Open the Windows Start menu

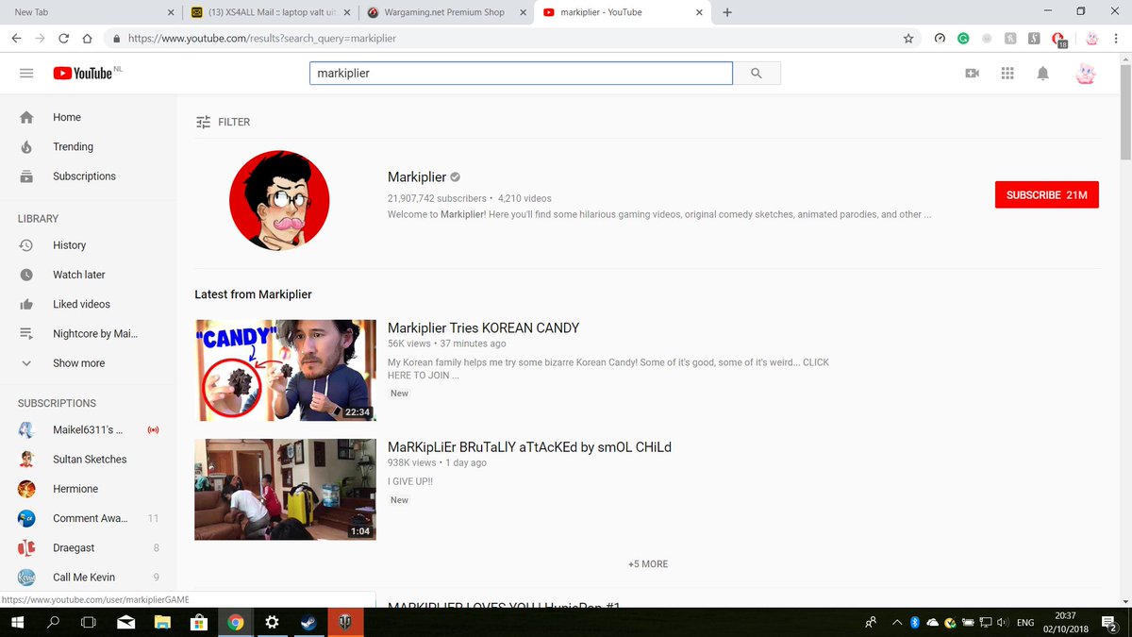[x=18, y=622]
